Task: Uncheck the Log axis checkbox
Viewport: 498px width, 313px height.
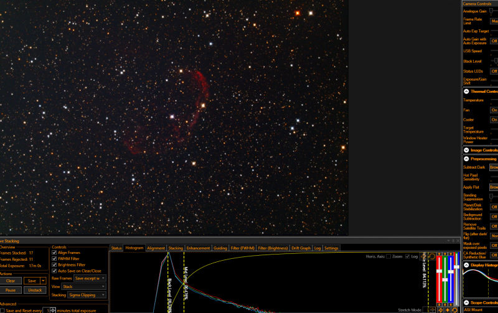Action: (x=408, y=256)
